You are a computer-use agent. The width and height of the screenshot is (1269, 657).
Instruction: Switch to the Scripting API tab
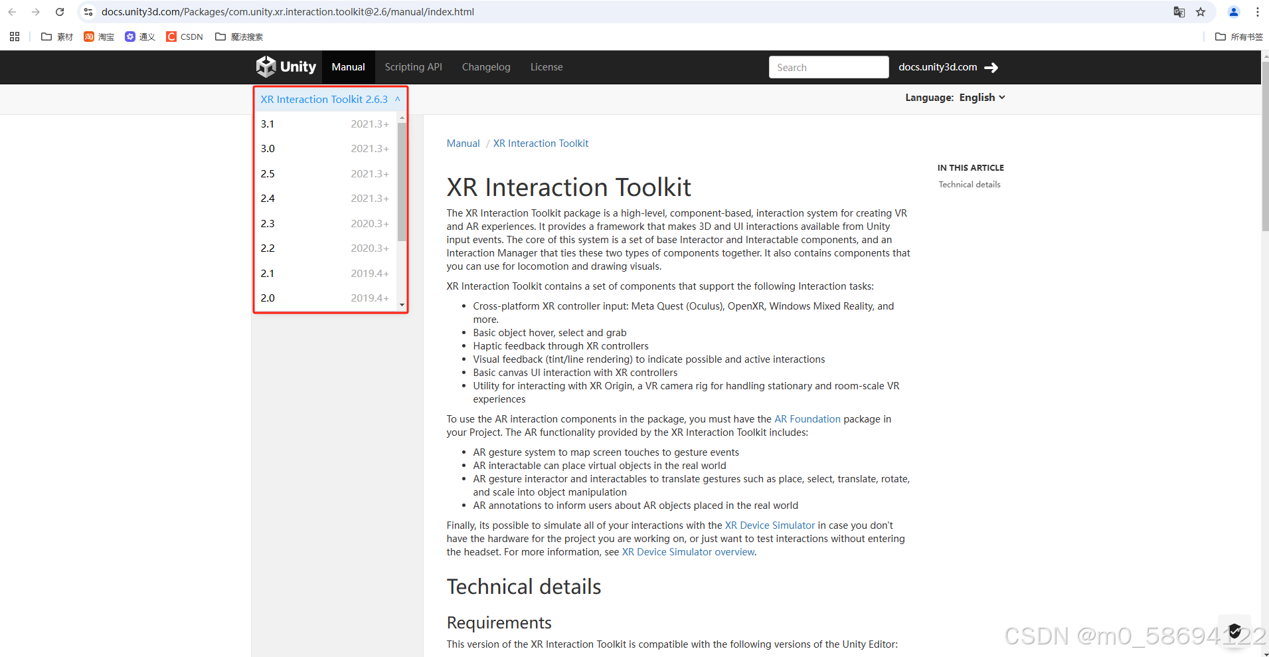pos(413,66)
